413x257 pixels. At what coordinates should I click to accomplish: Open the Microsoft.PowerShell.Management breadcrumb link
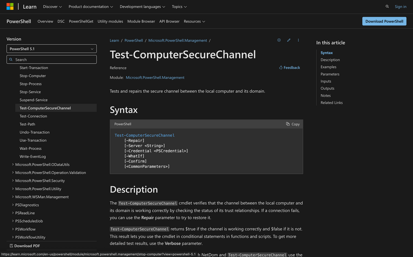pos(178,40)
